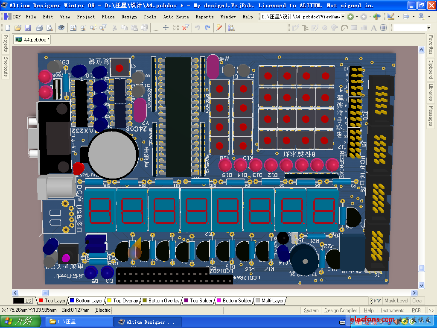Click the black current layer color swatch
437x328 pixels.
pyautogui.click(x=18, y=301)
